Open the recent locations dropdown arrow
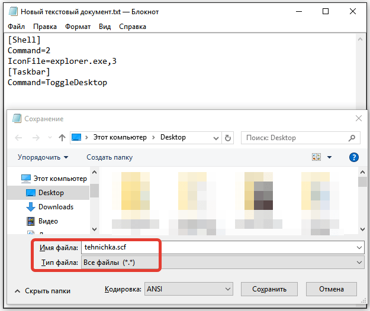370x311 pixels. pyautogui.click(x=50, y=138)
